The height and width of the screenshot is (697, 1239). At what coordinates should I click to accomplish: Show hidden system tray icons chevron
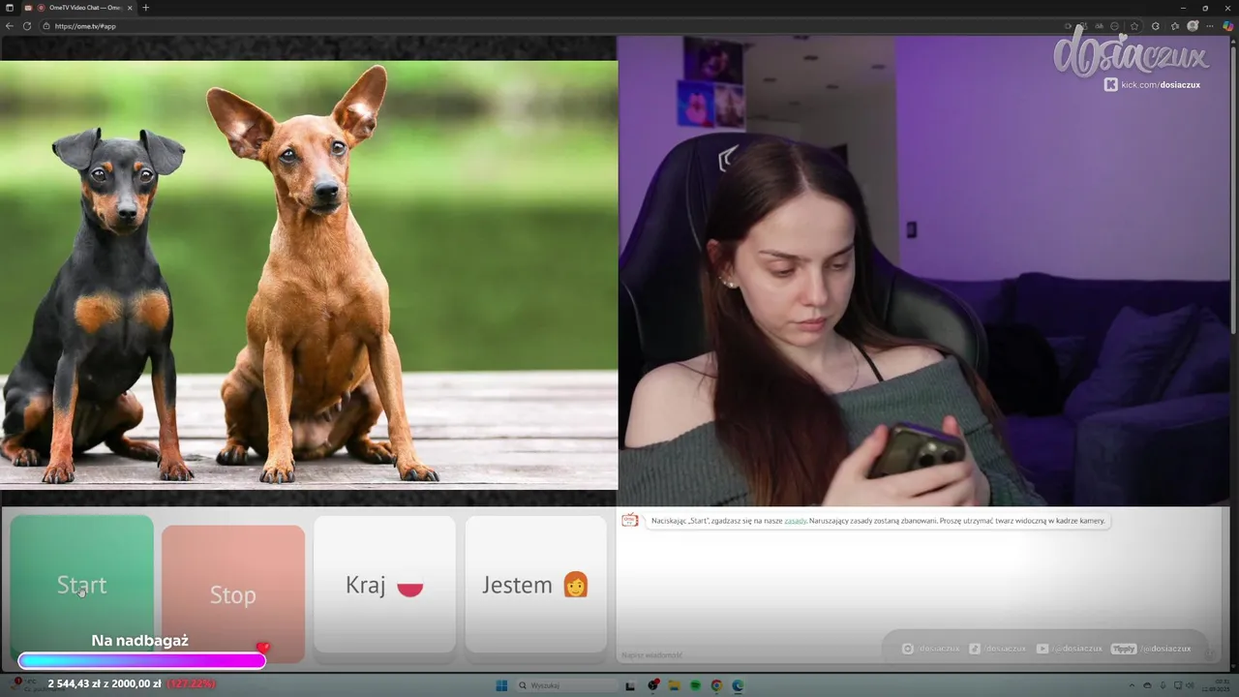point(1133,685)
